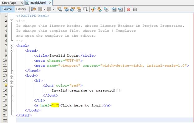Collapse the body fold on line 13

[12, 75]
